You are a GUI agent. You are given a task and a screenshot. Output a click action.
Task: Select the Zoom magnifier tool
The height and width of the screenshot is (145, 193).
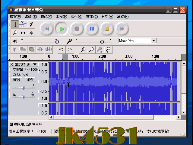tap(15, 33)
